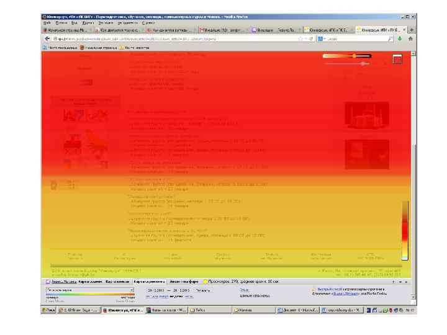The image size is (447, 335).
Task: Click the Яндекс.Метрика logo icon in panel
Action: [x=48, y=282]
